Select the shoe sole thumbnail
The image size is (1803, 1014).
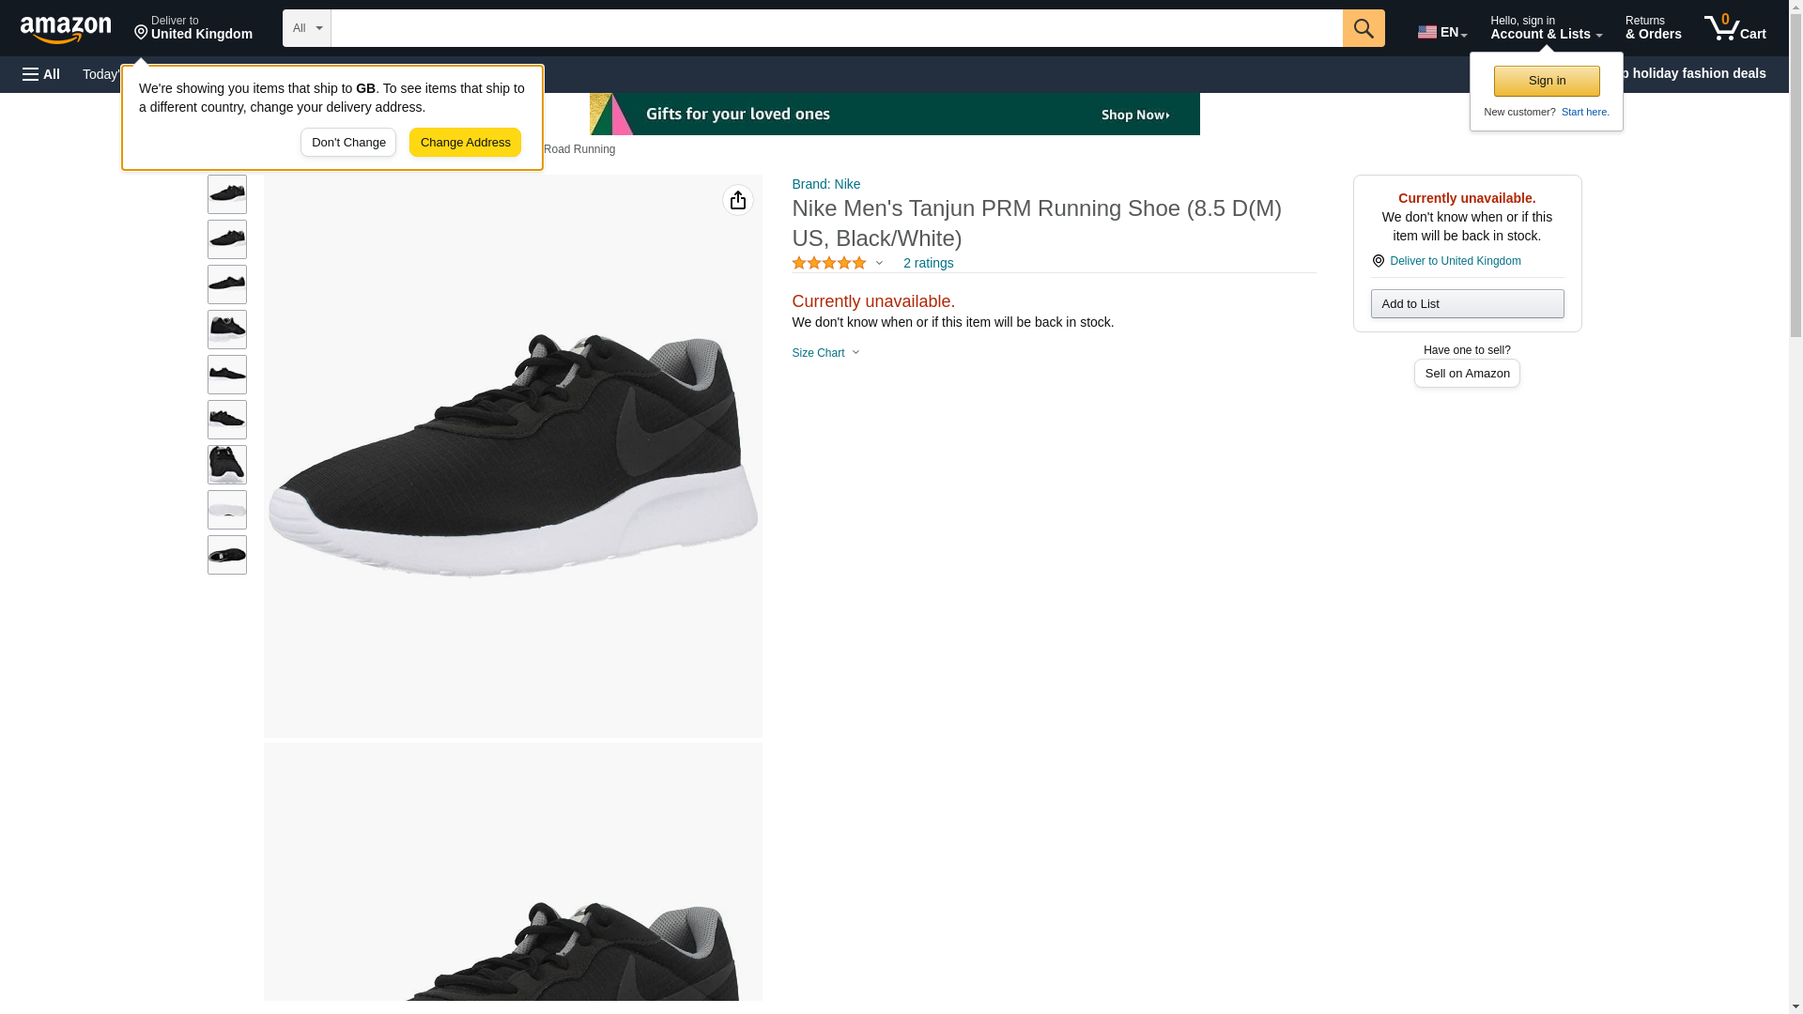click(227, 510)
